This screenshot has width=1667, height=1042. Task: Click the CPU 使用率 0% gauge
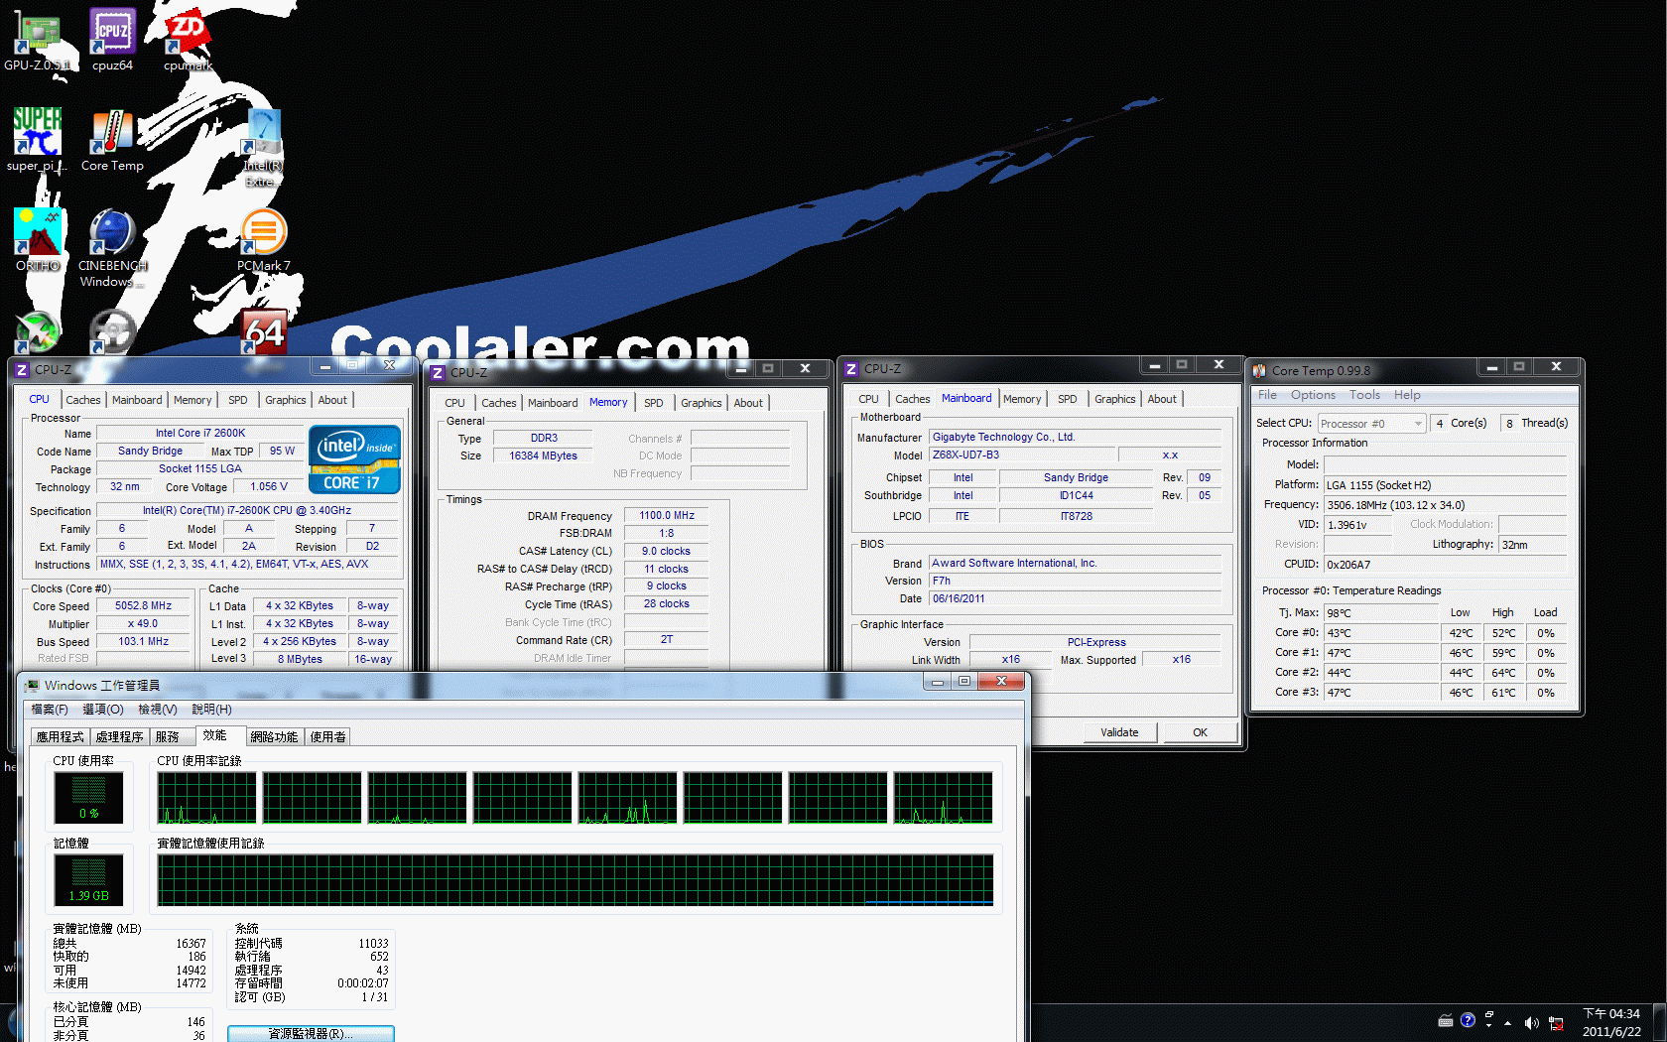pyautogui.click(x=88, y=798)
